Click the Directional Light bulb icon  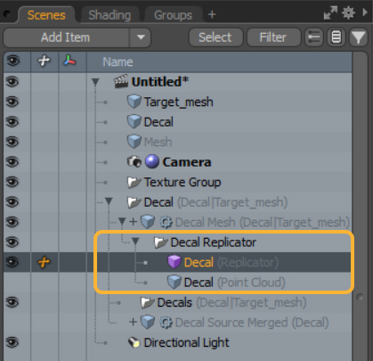pos(134,342)
